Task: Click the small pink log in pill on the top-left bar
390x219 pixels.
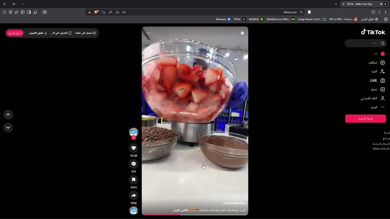Action: 15,33
